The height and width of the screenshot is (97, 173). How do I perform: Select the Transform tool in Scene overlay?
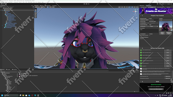tap(36, 17)
